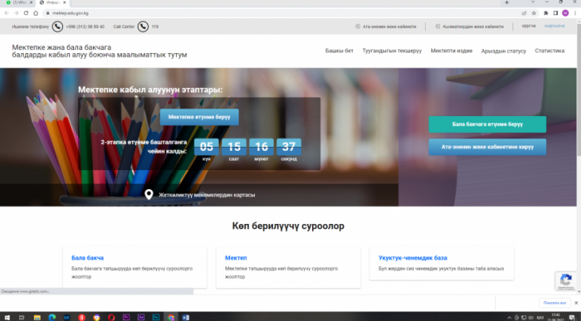
Task: Open the Бала бакча FAQ link
Action: point(88,257)
